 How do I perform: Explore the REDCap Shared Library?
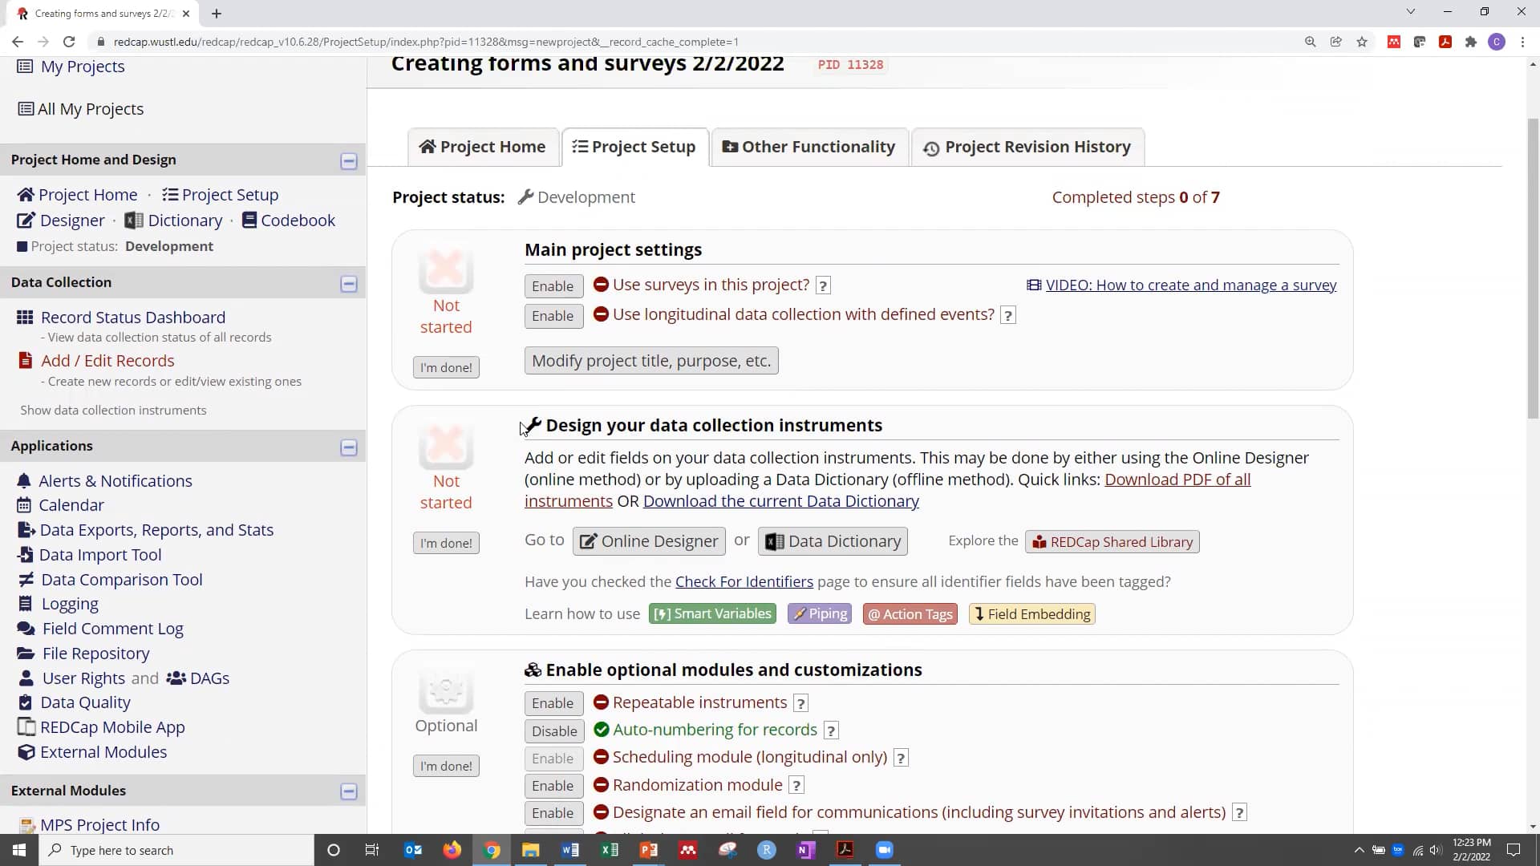(1112, 541)
